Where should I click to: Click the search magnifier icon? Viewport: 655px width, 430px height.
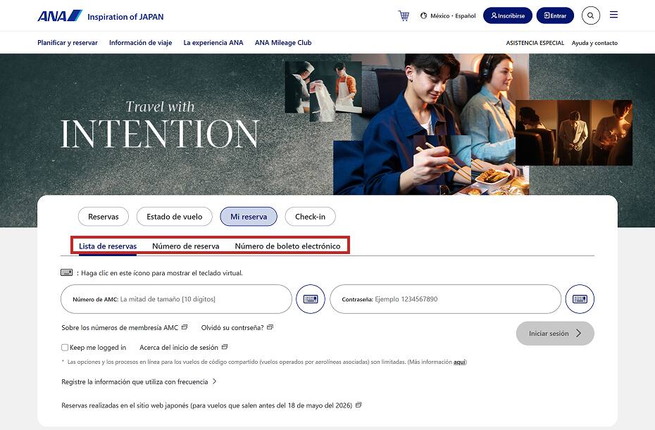point(590,15)
